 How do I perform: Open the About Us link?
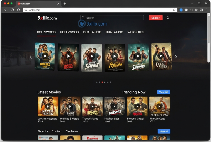coord(43,131)
